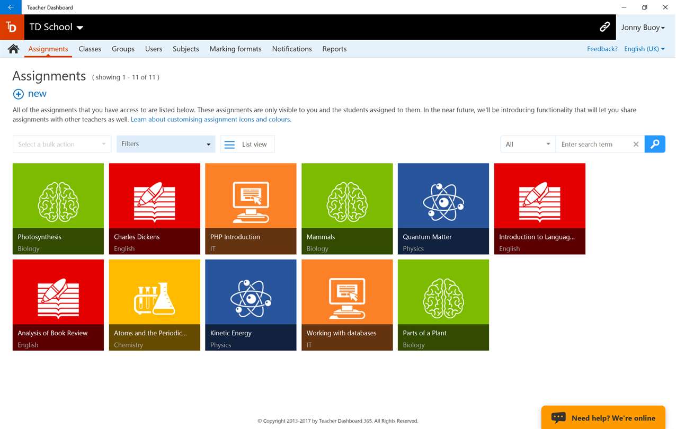This screenshot has height=429, width=676.
Task: Click the book icon on Analysis of Book Review
Action: 58,298
